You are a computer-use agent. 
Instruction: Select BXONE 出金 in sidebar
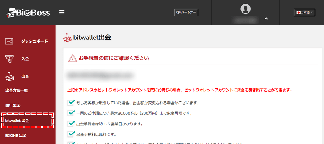coord(16,135)
